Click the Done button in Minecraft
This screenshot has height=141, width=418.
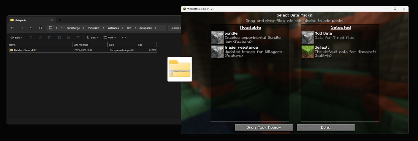click(x=326, y=128)
